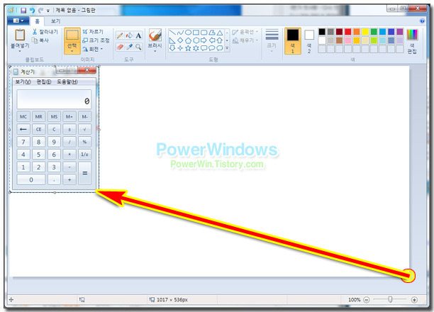The image size is (434, 312).
Task: Choose the Up arrow shape
Action: (220, 40)
